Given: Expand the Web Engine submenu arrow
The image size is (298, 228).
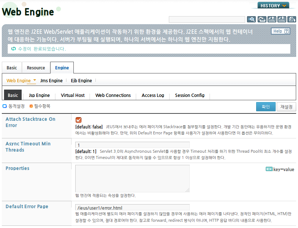Looking at the screenshot, I should coord(34,80).
